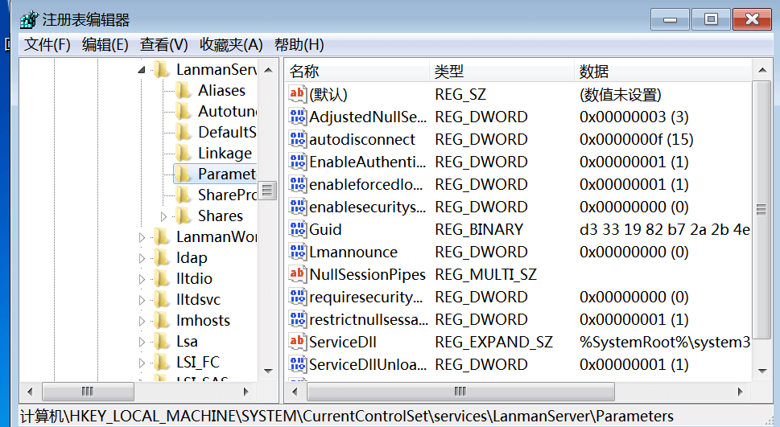
Task: Click the ServiceDll string value icon
Action: click(297, 342)
